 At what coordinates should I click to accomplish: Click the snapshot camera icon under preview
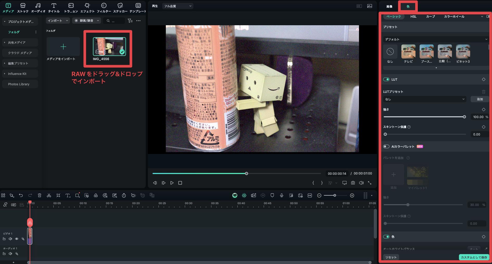(x=353, y=183)
